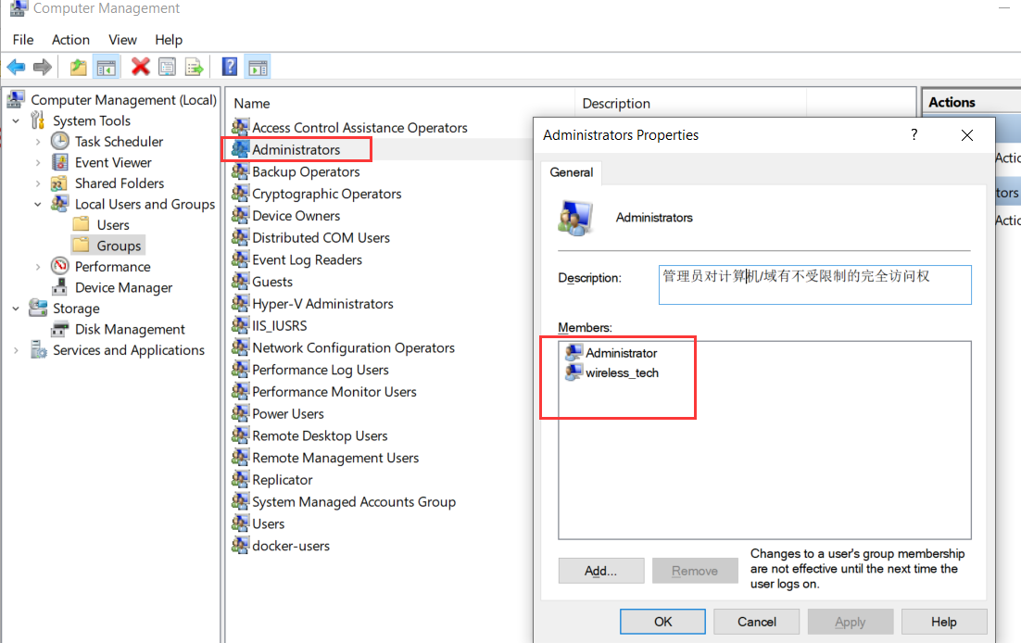
Task: Open the Properties toolbar icon
Action: click(x=168, y=66)
